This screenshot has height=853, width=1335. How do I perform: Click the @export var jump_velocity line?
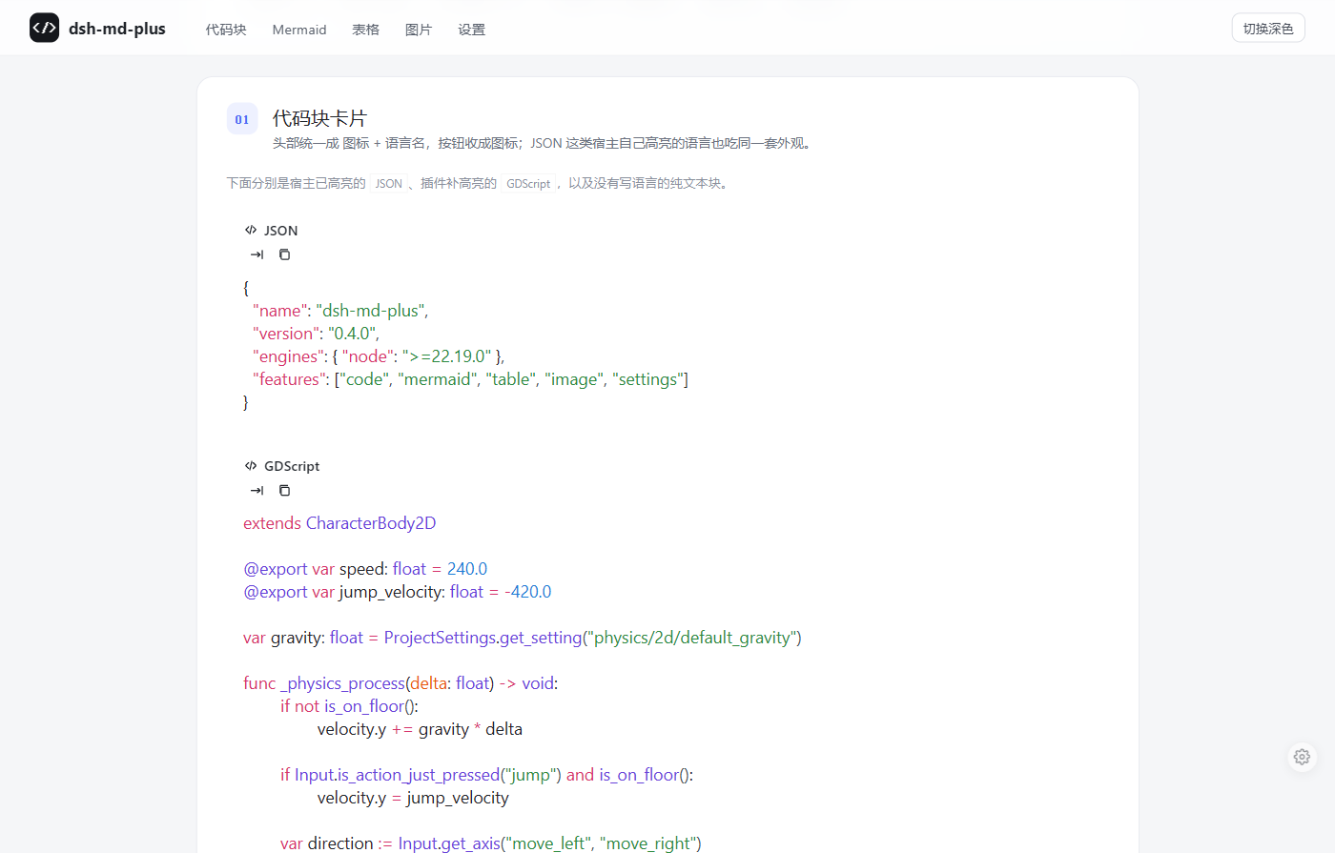[398, 592]
